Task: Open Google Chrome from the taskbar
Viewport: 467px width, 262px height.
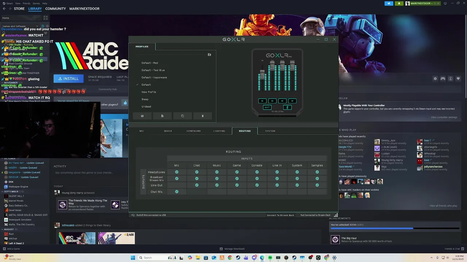Action: (230, 258)
